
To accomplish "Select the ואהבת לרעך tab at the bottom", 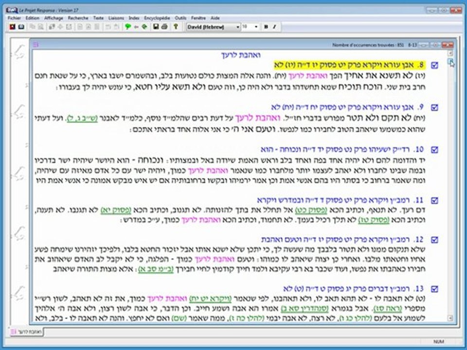I will click(26, 332).
